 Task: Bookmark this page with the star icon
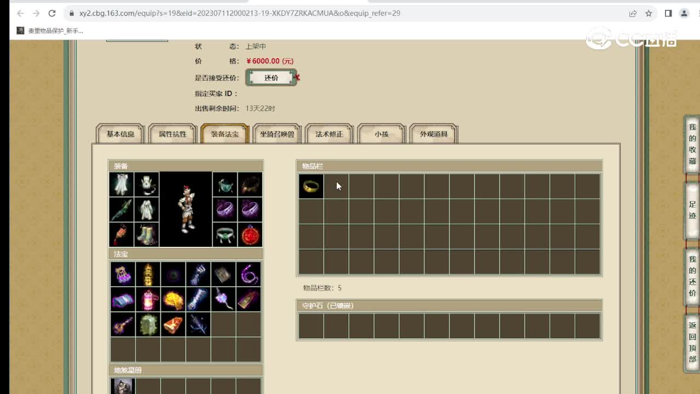pos(649,13)
